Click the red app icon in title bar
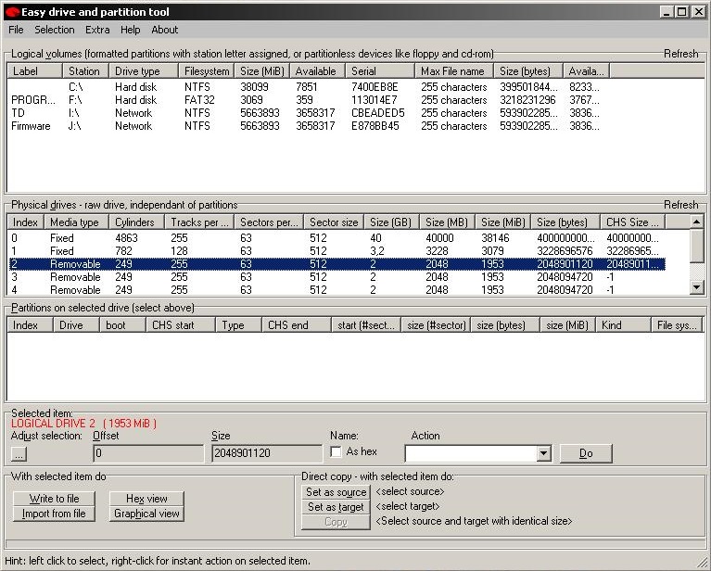 11,12
